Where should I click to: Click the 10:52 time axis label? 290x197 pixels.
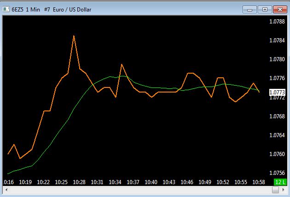coord(223,182)
